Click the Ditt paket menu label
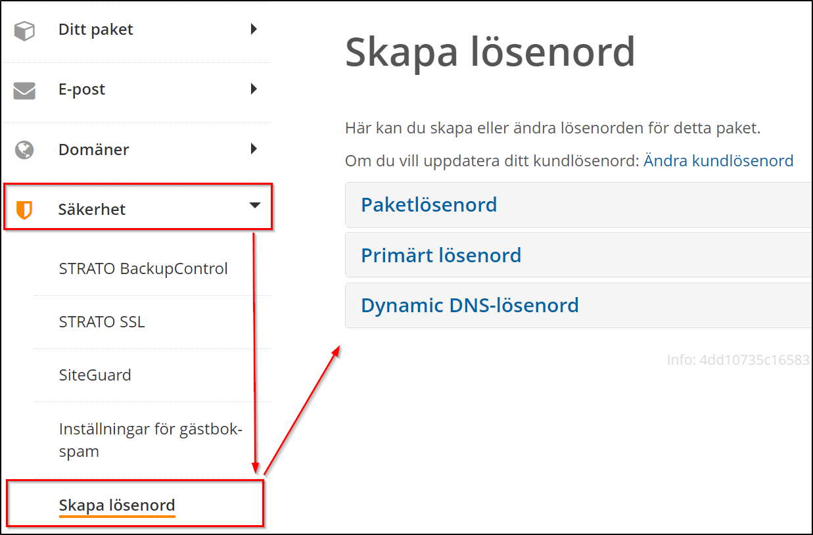 [x=96, y=30]
